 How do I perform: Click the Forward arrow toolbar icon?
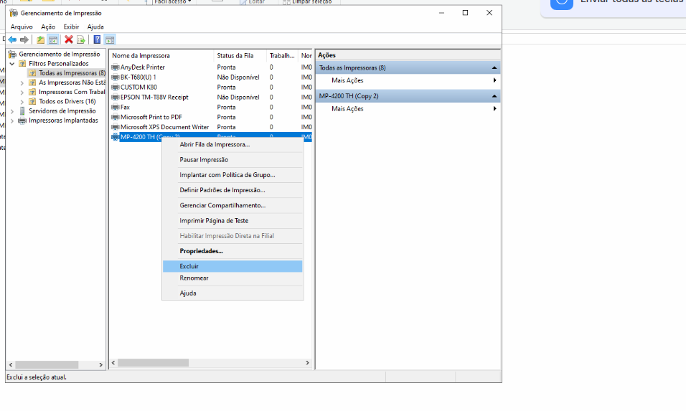[x=24, y=39]
